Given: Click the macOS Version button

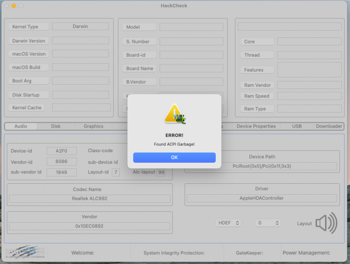Looking at the screenshot, I should [28, 54].
